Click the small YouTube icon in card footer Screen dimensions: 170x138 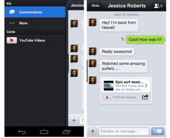pos(107,97)
